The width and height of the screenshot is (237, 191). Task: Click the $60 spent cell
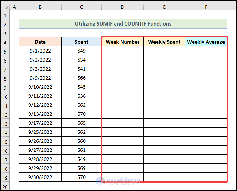81,141
